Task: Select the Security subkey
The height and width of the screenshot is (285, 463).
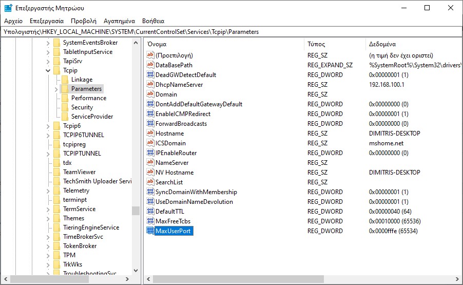Action: pos(82,107)
